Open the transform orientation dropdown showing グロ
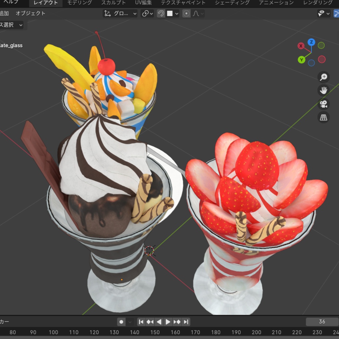 coord(121,13)
